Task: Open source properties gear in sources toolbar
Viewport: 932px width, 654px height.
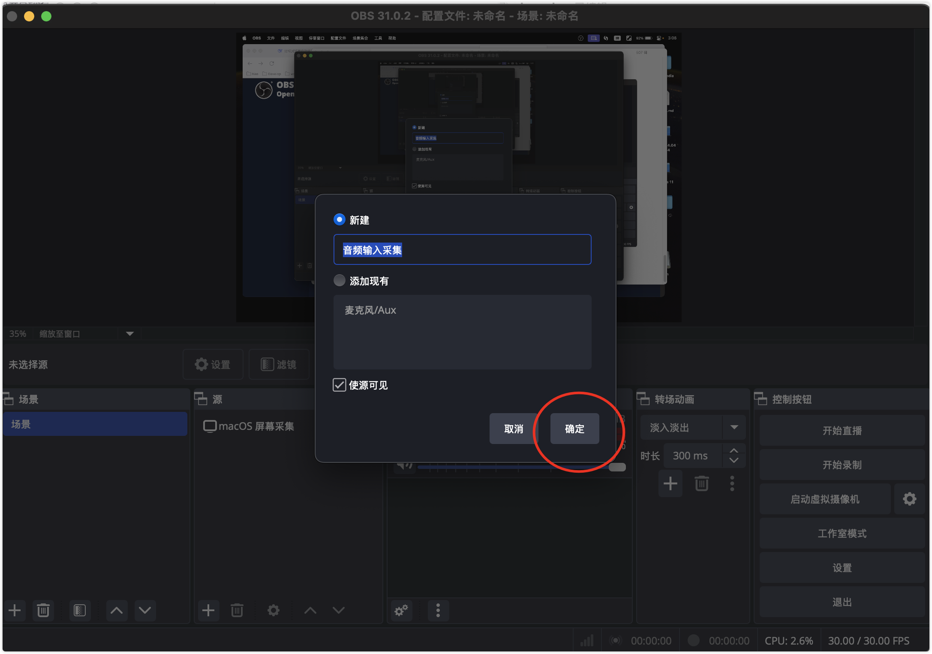Action: click(274, 610)
